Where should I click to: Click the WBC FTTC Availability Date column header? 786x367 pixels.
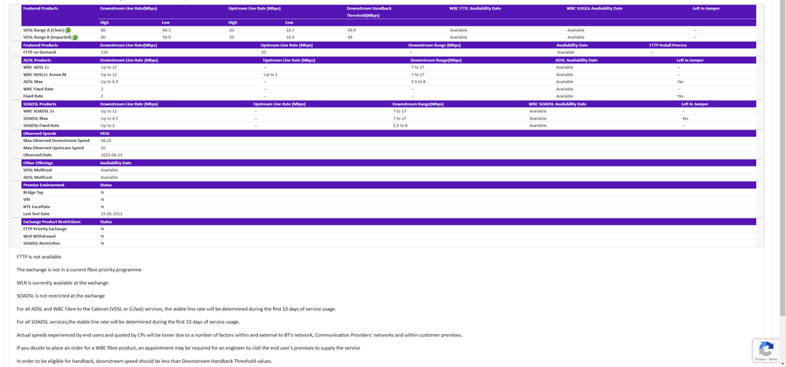click(475, 9)
